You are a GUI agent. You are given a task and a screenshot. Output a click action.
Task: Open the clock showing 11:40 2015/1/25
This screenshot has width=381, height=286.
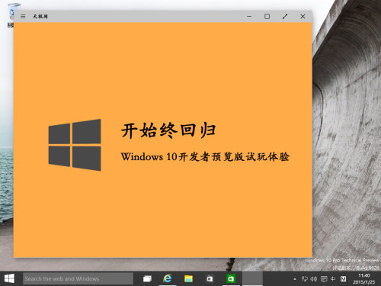point(364,278)
